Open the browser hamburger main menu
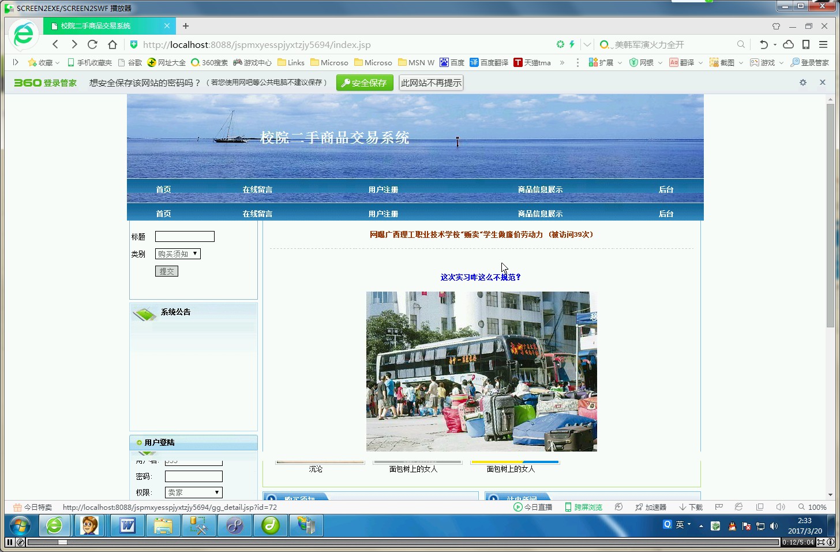This screenshot has width=840, height=552. coord(823,44)
